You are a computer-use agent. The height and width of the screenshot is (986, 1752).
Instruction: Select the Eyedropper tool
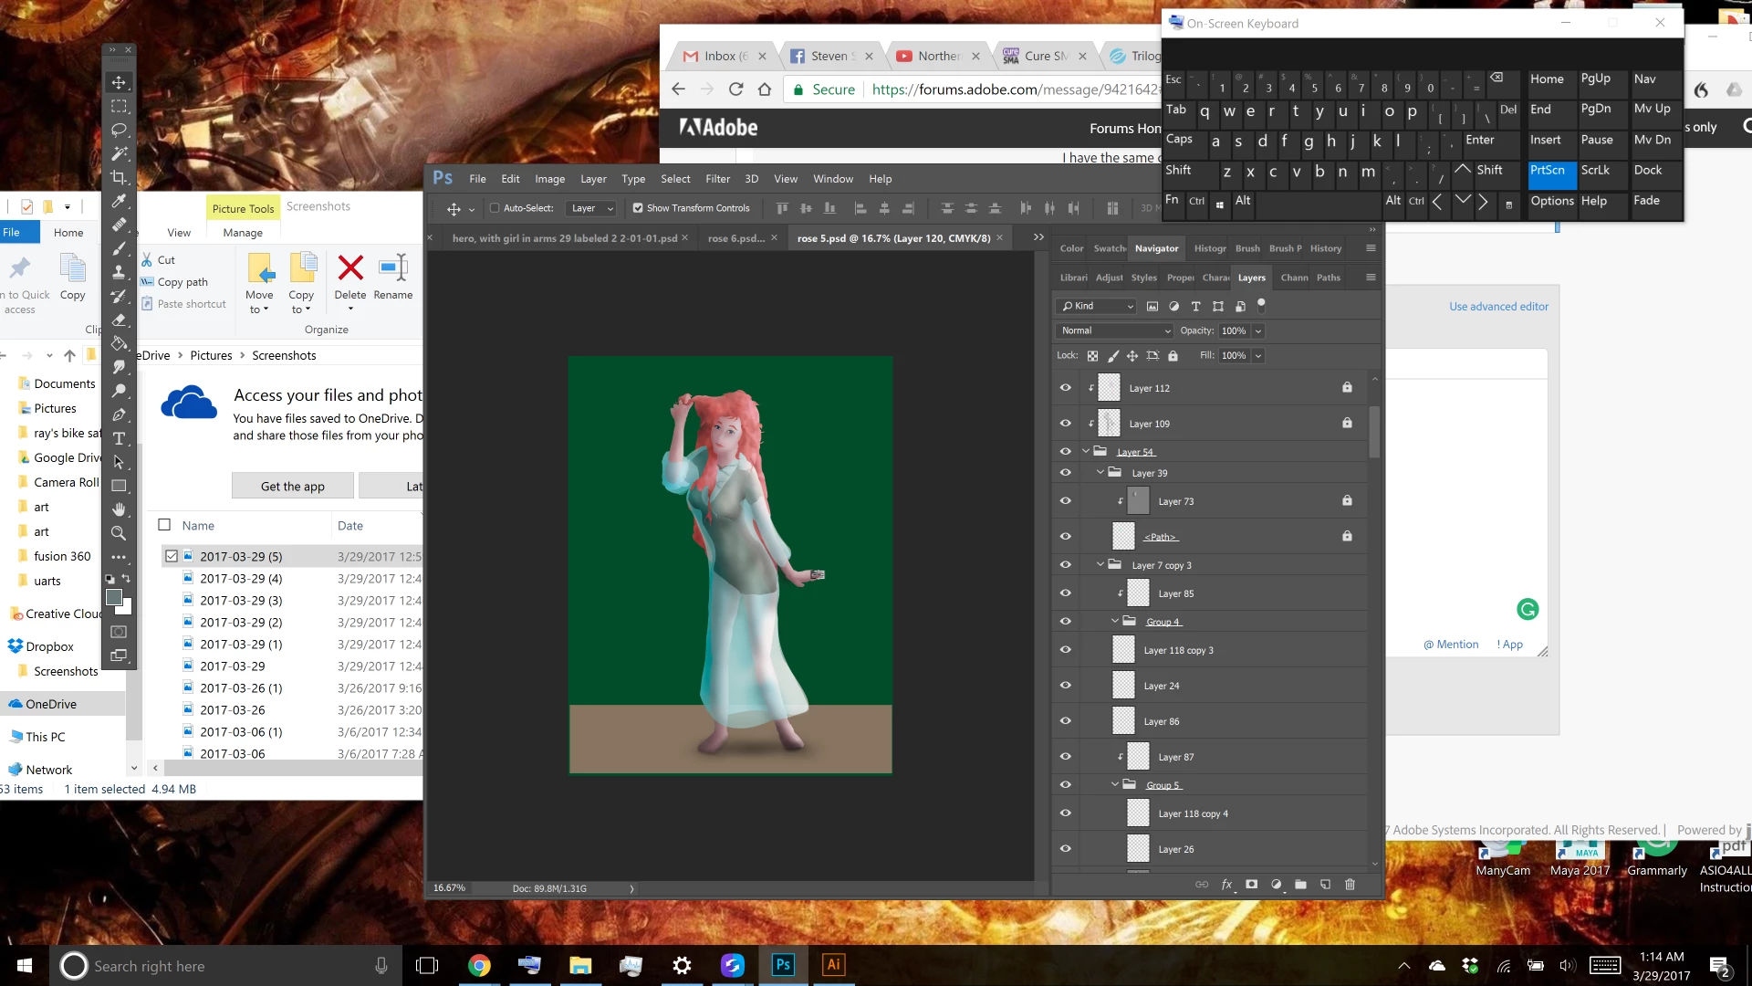(x=119, y=202)
